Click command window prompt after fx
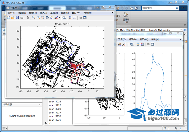 pos(50,124)
